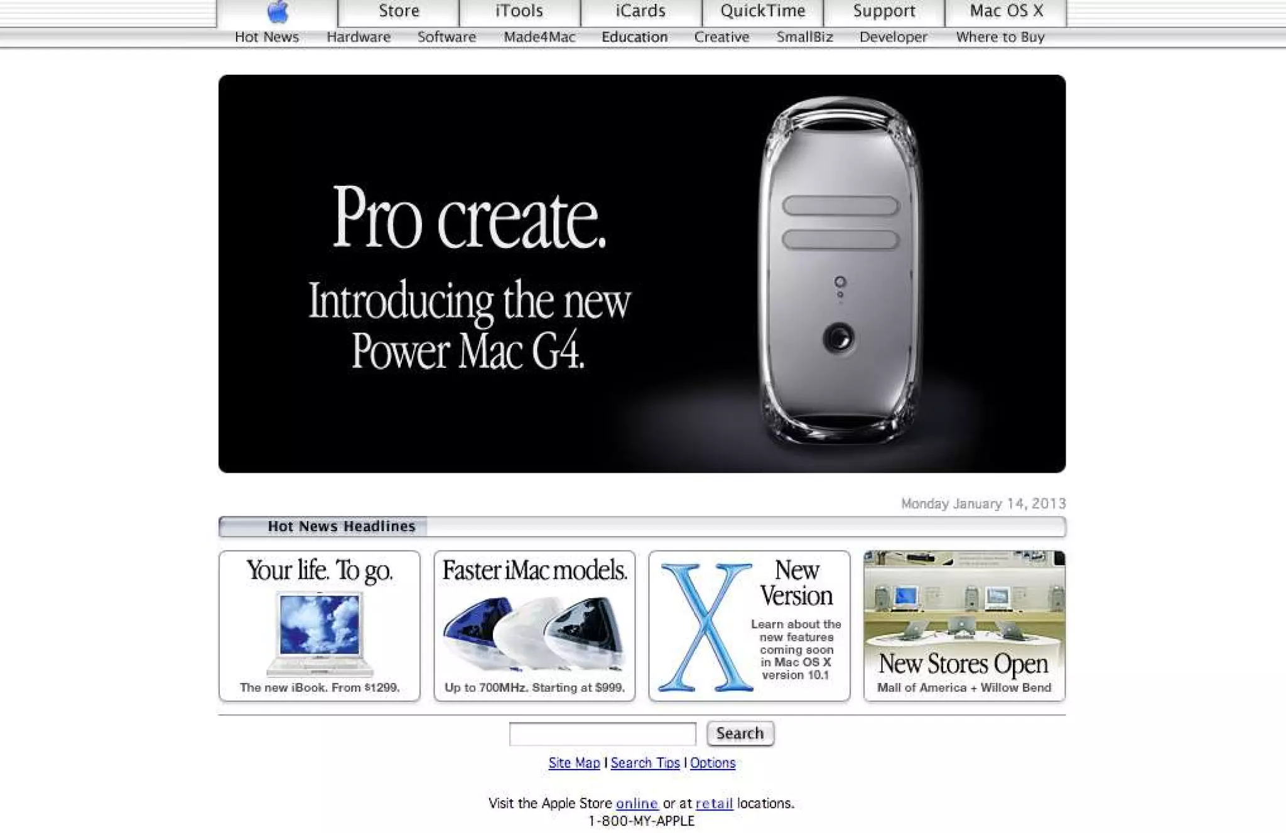This screenshot has width=1286, height=833.
Task: Open the Made4Mac section
Action: click(539, 37)
